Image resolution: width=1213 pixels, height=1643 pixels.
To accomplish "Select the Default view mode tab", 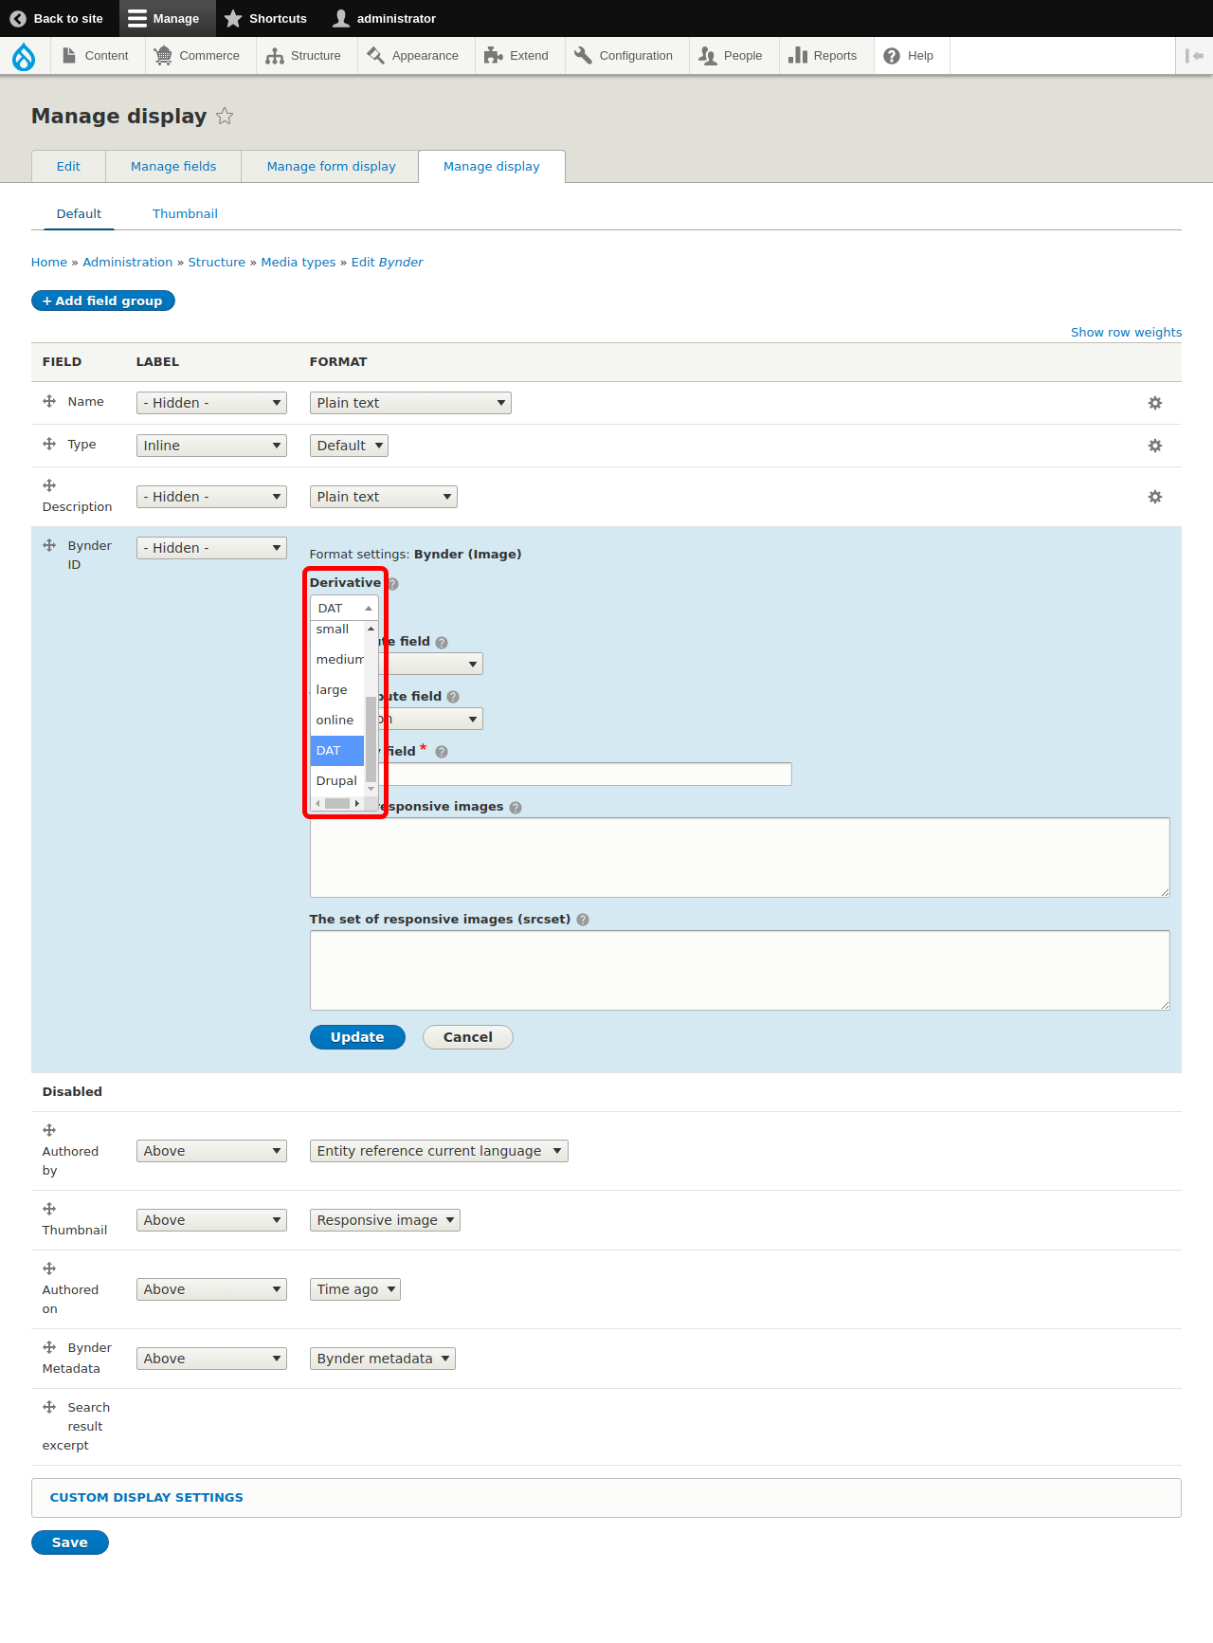I will [79, 213].
